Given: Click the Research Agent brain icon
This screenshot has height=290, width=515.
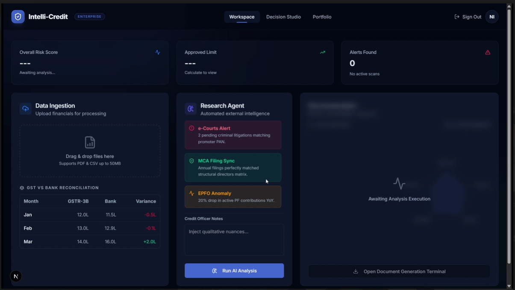Looking at the screenshot, I should 191,109.
